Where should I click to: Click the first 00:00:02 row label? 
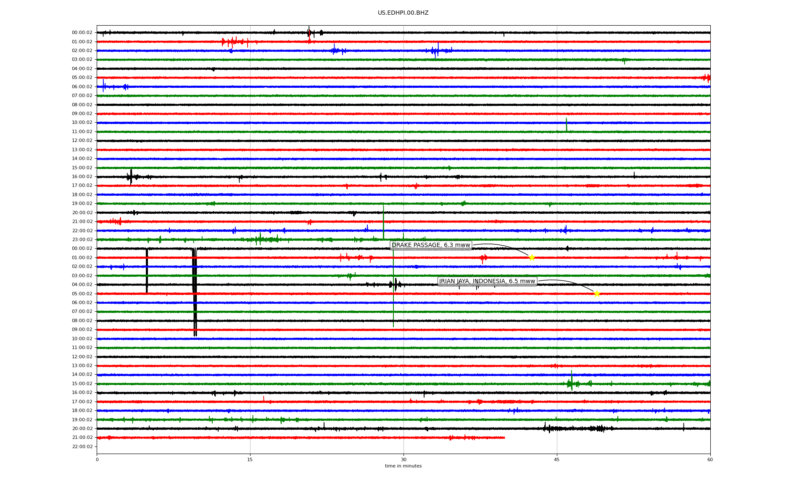pyautogui.click(x=82, y=33)
